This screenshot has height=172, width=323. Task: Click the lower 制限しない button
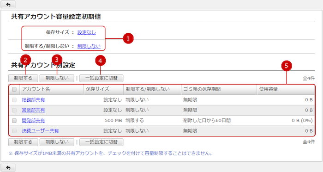(57, 142)
